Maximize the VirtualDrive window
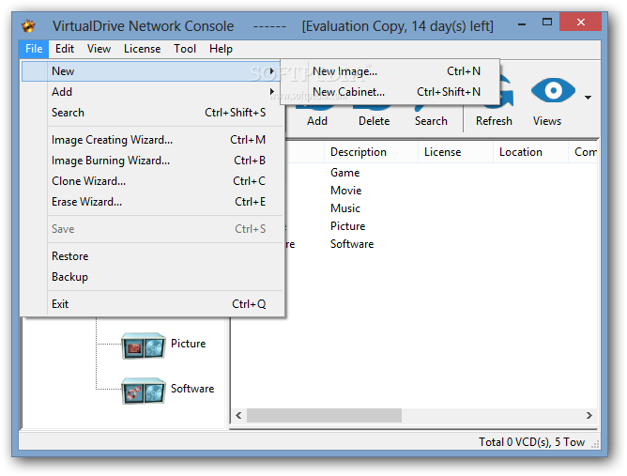The image size is (627, 476). [546, 23]
